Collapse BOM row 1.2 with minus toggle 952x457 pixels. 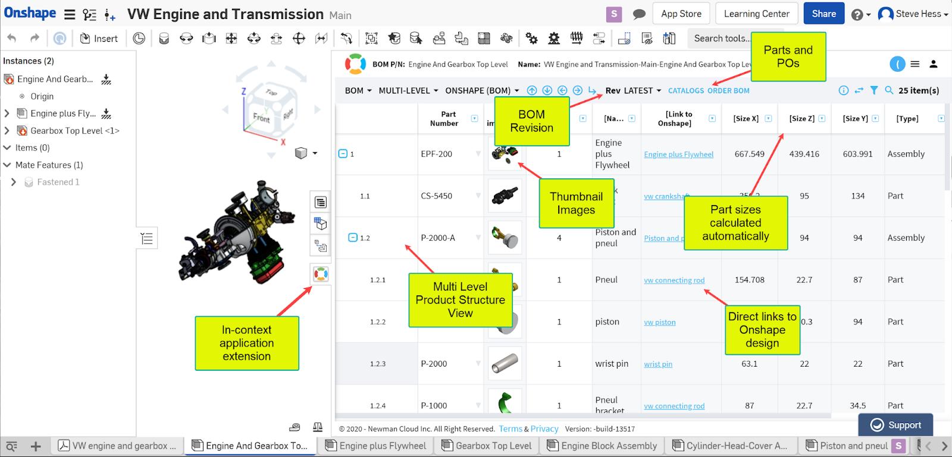click(352, 238)
